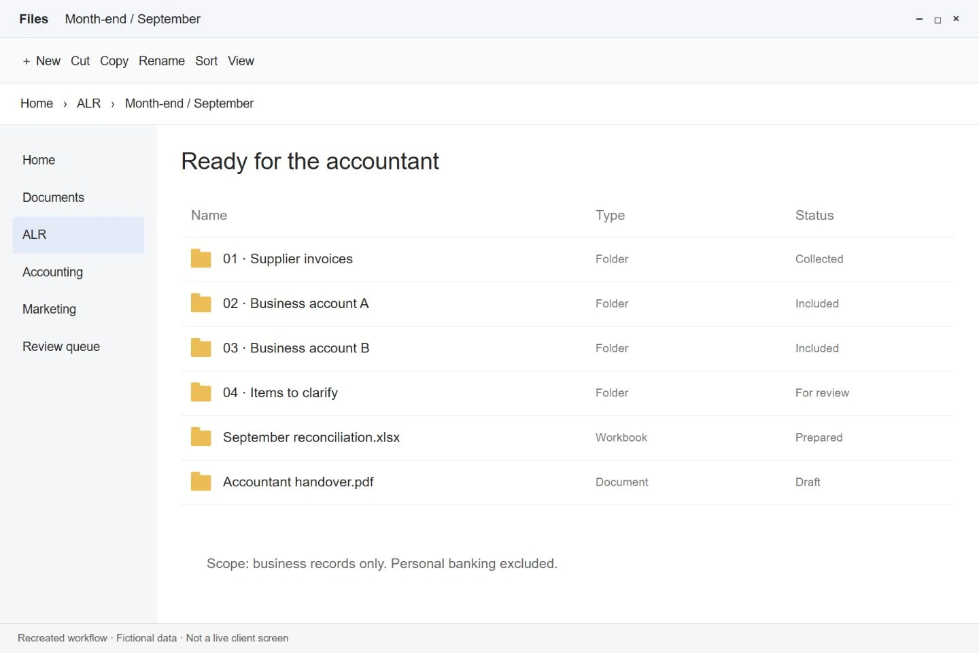The height and width of the screenshot is (653, 979).
Task: Click the Status column header
Action: [x=814, y=215]
